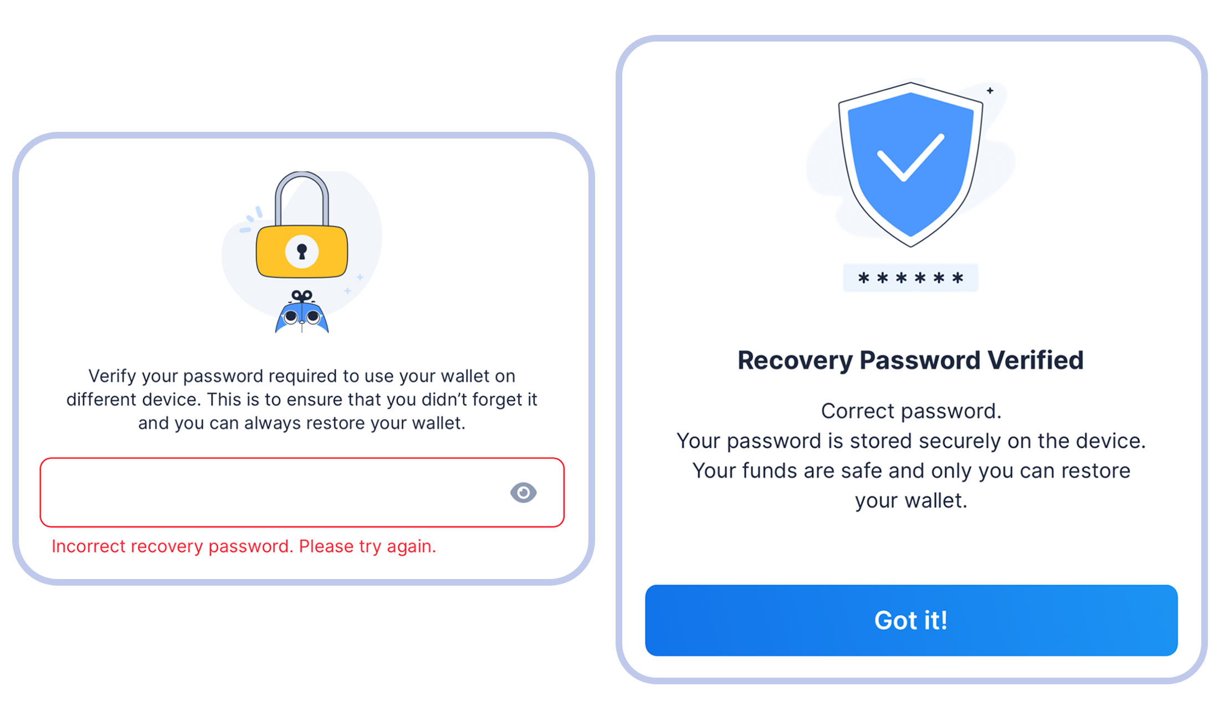Viewport: 1219px width, 717px height.
Task: Click the small sparkle beside the shield
Action: [x=990, y=90]
